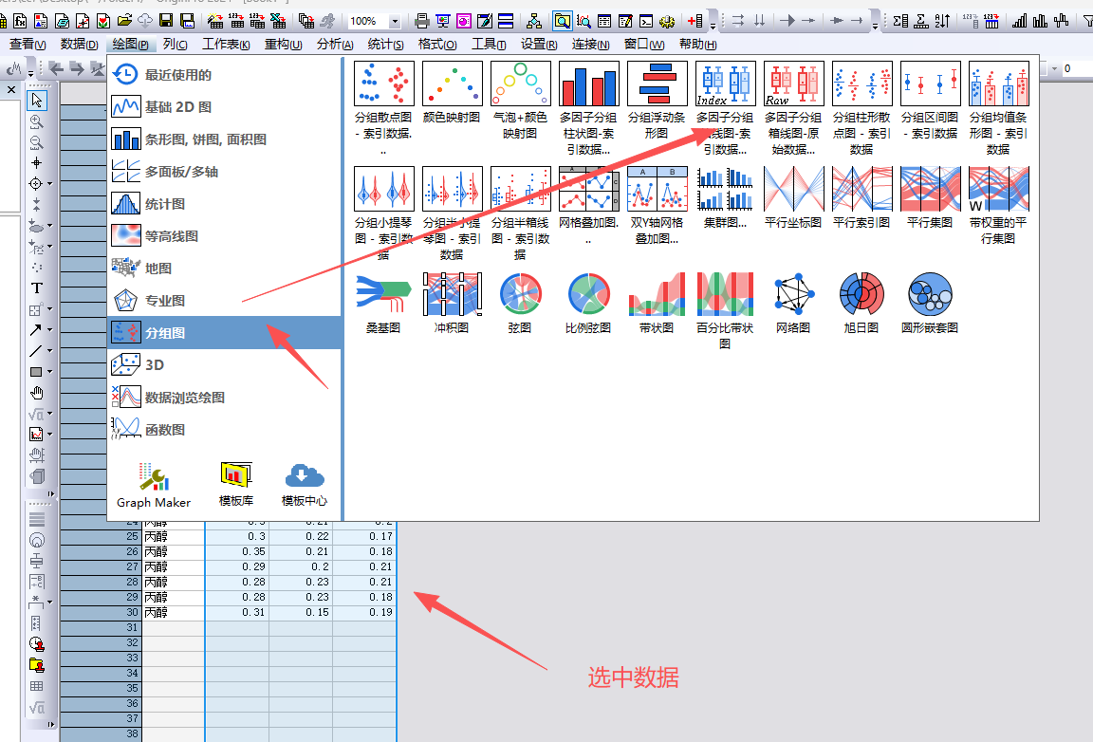
Task: Expand the rectangle tool dropdown arrow
Action: [49, 372]
